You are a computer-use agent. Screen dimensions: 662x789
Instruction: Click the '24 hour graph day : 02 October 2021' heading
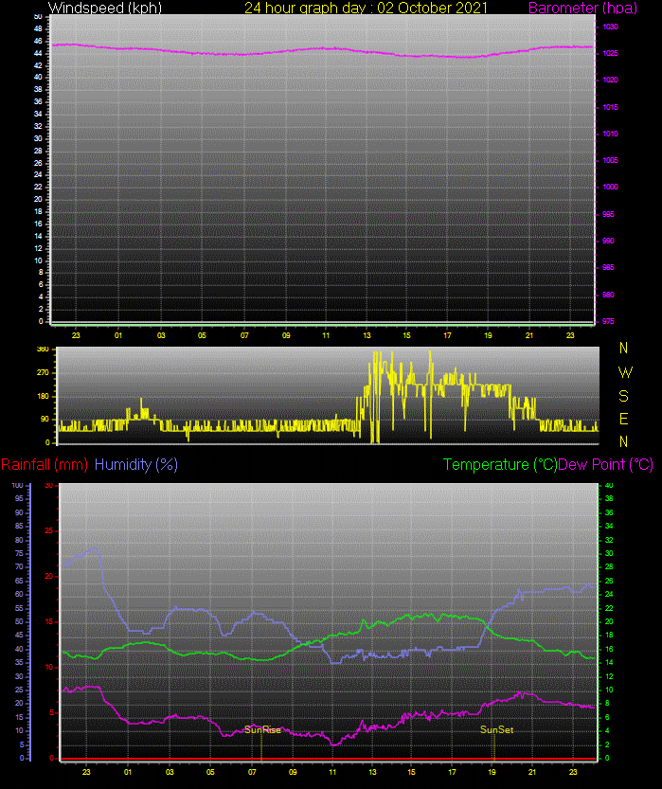[x=366, y=8]
